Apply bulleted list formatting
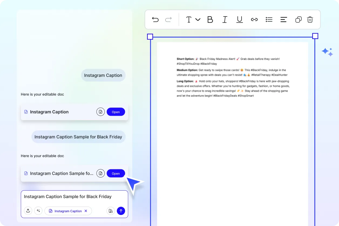This screenshot has width=339, height=226. click(269, 19)
